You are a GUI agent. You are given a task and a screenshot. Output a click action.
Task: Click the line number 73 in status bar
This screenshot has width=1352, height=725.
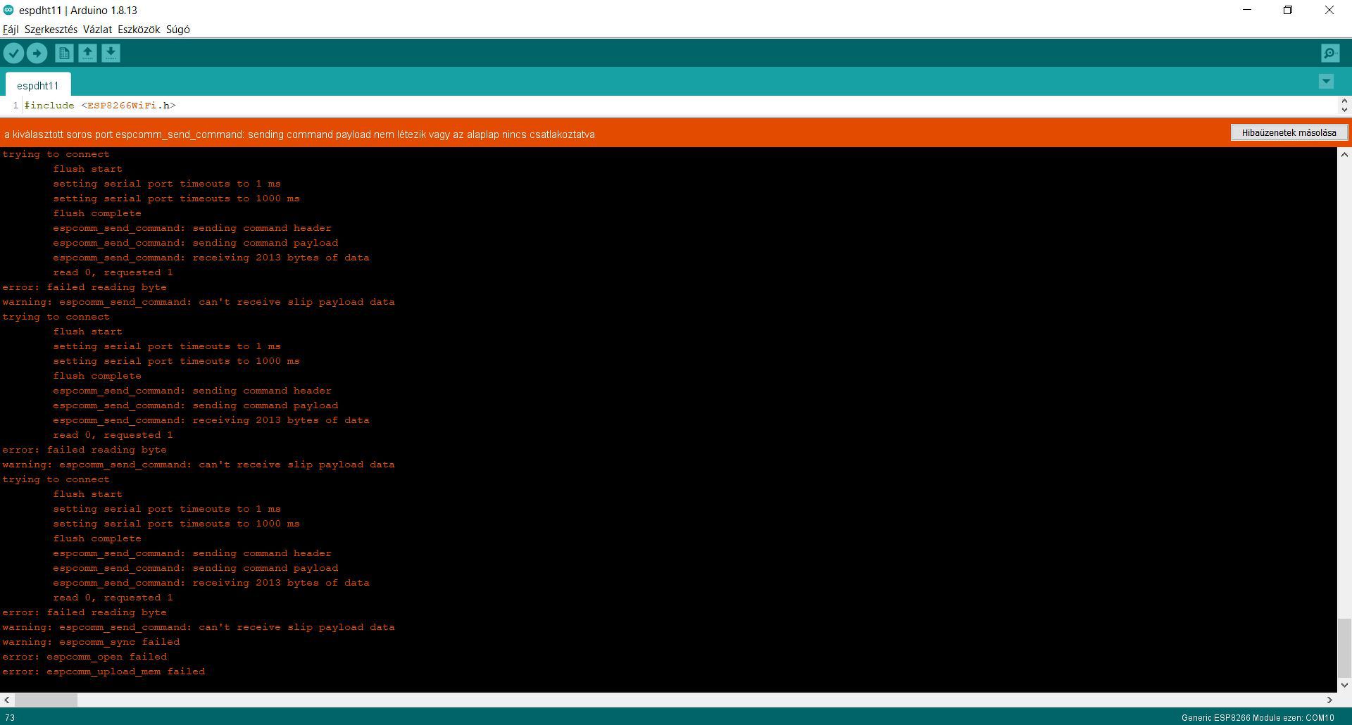pyautogui.click(x=10, y=718)
